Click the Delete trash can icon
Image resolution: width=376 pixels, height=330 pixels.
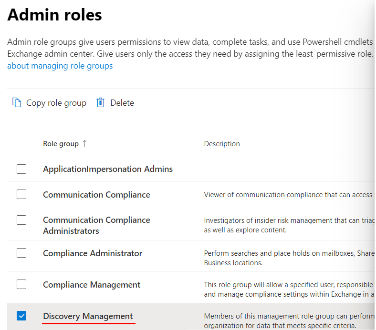(x=100, y=103)
